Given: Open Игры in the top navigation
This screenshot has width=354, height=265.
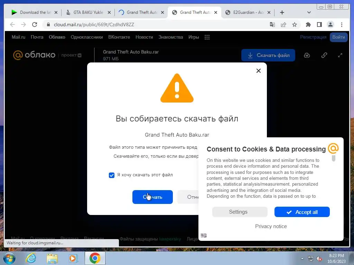Looking at the screenshot, I should (194, 37).
